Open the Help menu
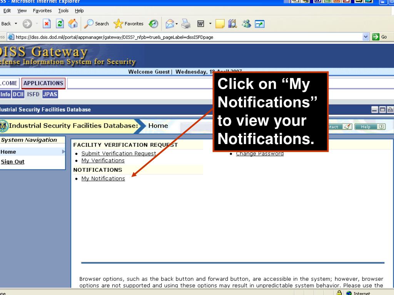Viewport: 394px width, 295px height. (x=79, y=10)
